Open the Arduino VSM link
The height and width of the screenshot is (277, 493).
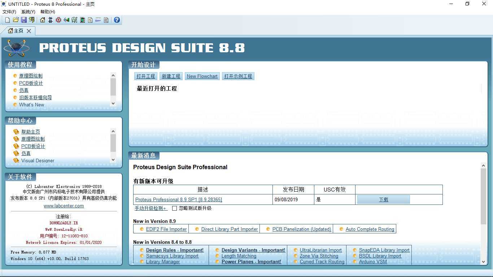[373, 261]
